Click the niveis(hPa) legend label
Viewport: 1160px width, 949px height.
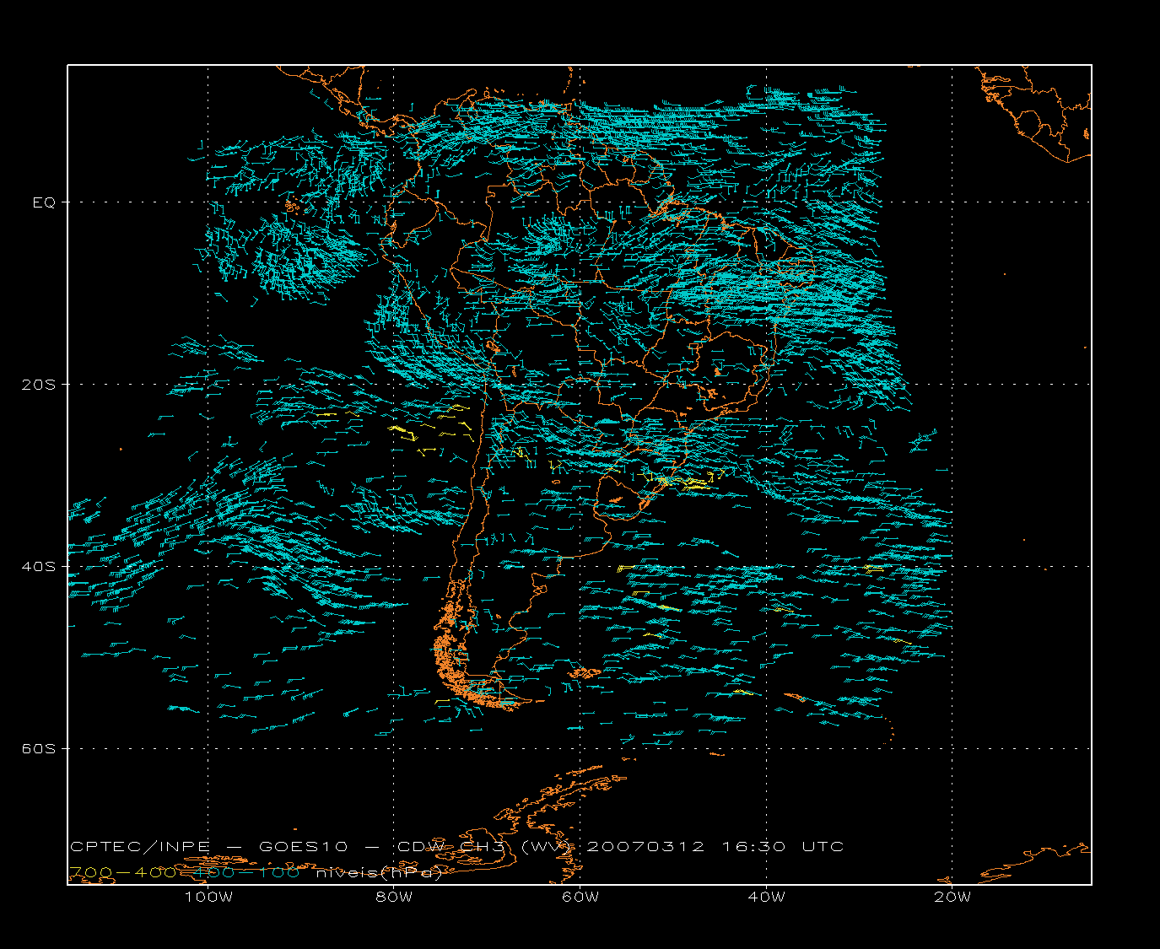pos(379,873)
